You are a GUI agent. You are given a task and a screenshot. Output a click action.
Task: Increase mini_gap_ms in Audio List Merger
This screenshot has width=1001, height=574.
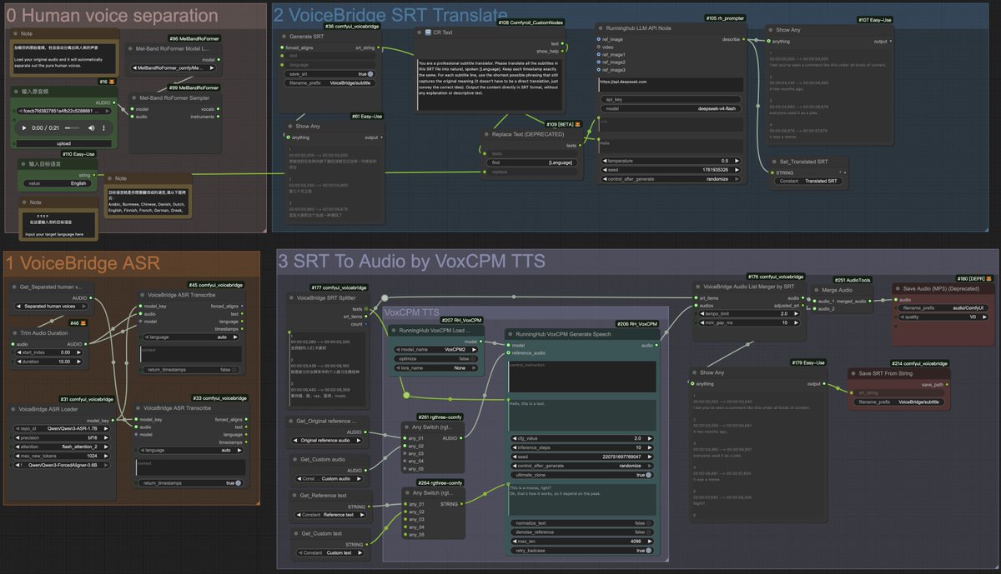pos(798,322)
